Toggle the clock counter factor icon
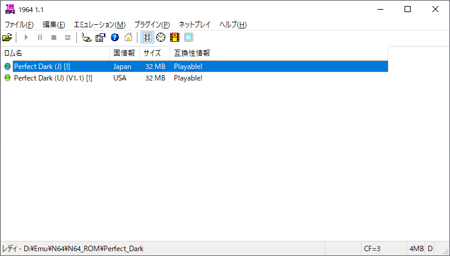 (x=161, y=38)
